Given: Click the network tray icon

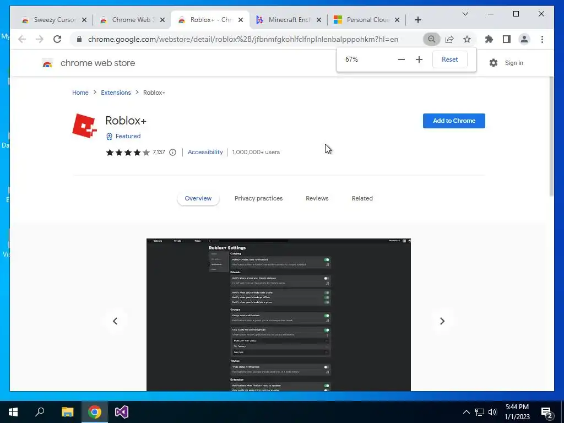Looking at the screenshot, I should tap(480, 412).
